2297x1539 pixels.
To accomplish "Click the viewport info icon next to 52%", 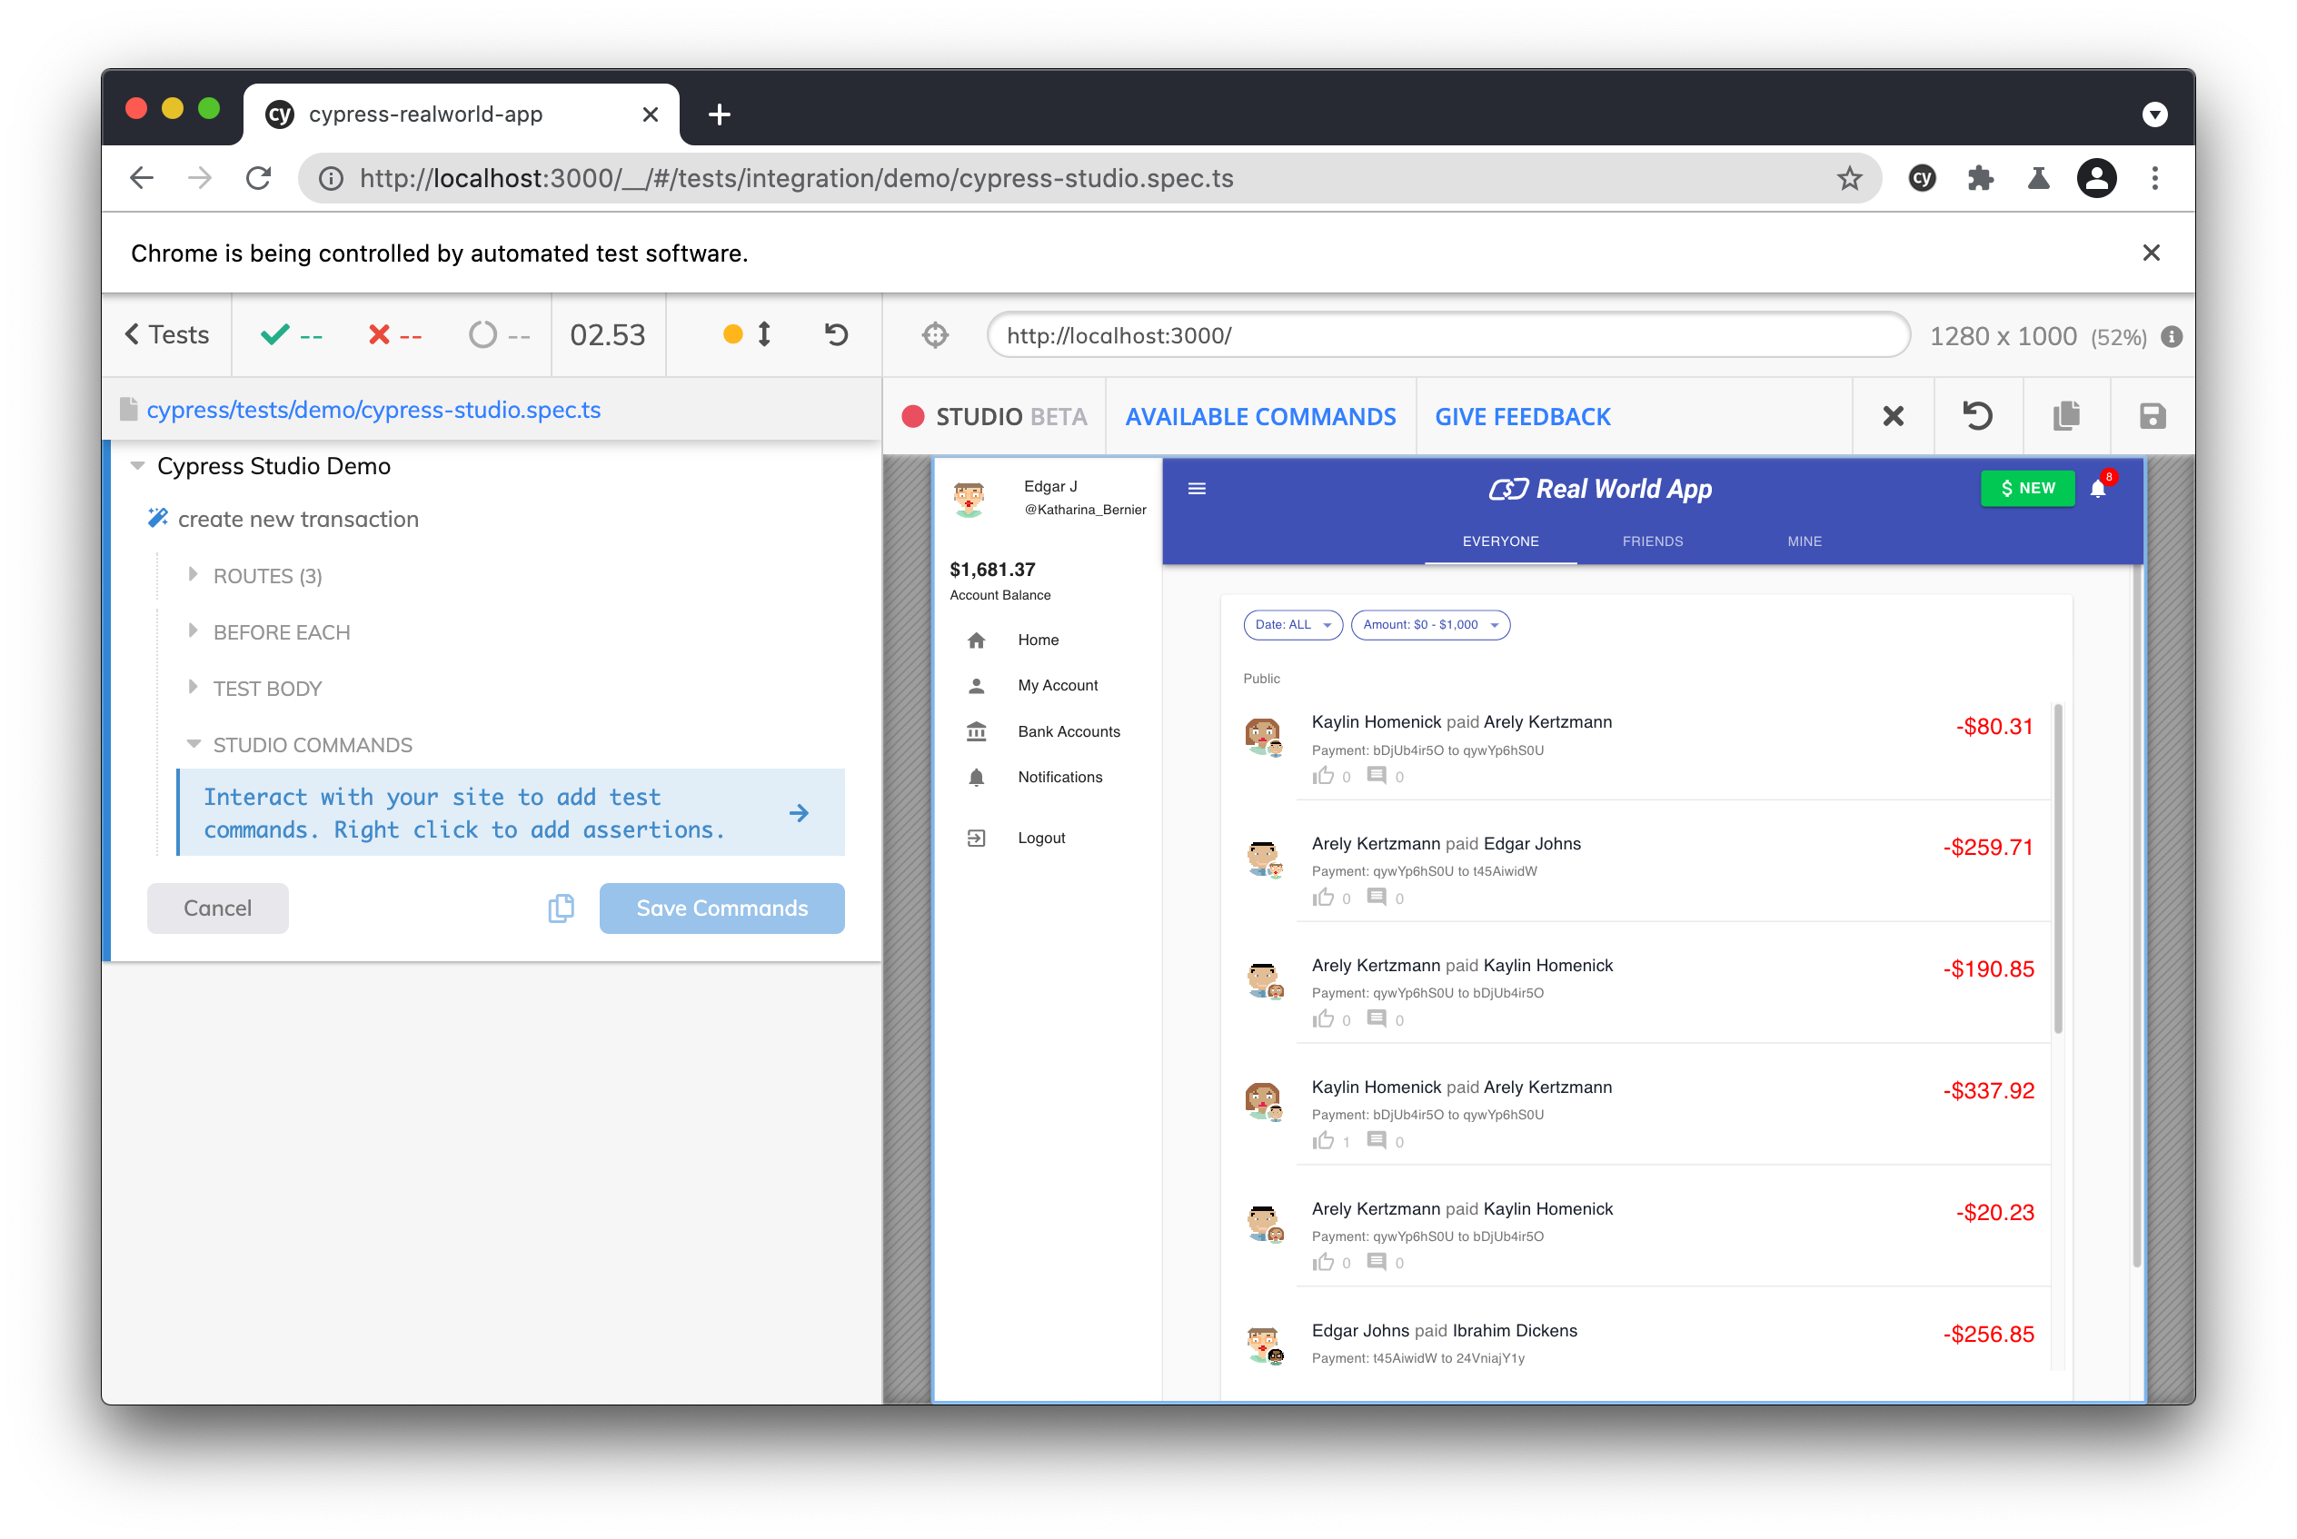I will [x=2172, y=337].
